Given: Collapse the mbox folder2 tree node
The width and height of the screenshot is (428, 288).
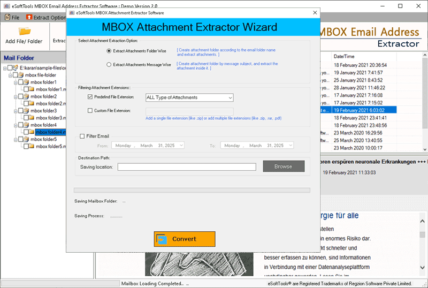Looking at the screenshot, I should 16,96.
